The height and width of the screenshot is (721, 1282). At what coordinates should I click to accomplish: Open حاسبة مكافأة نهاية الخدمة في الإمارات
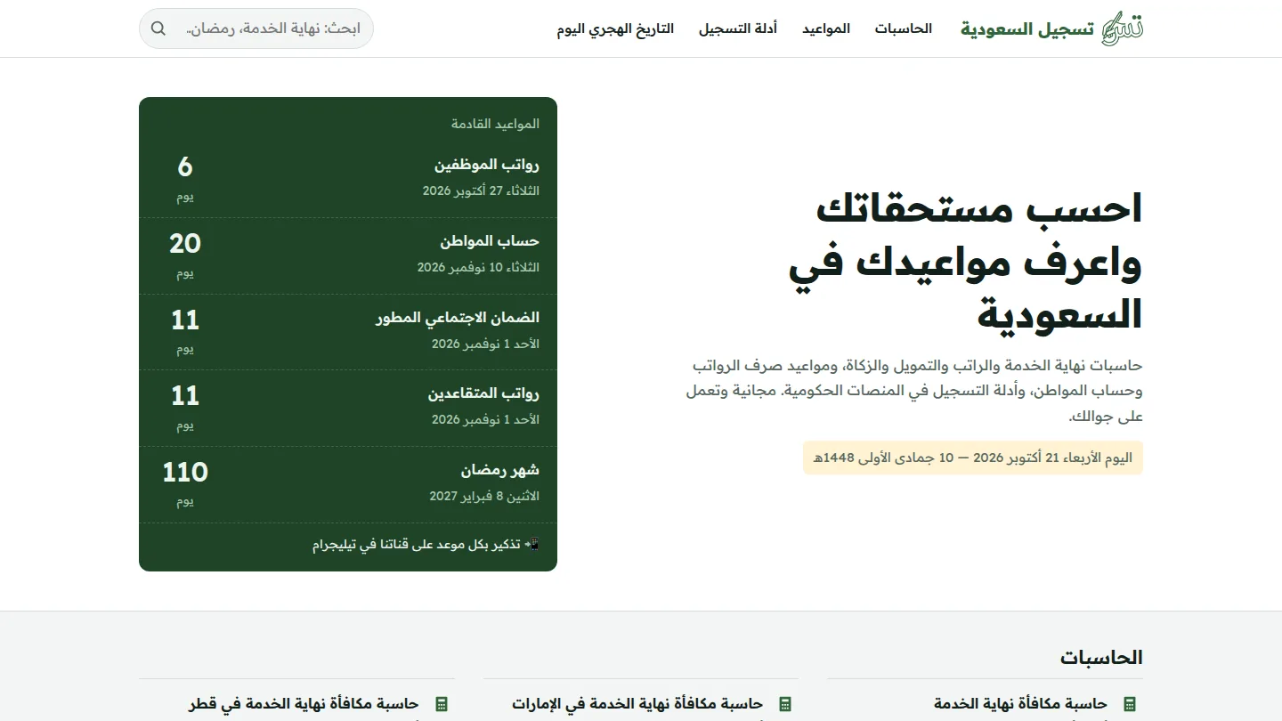[637, 704]
